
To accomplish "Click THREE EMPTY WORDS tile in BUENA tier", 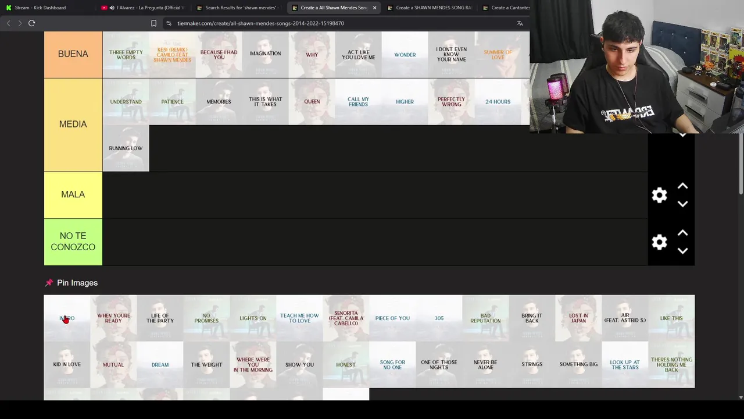I will (126, 55).
